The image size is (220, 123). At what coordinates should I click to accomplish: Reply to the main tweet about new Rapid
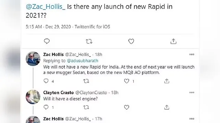point(47,41)
